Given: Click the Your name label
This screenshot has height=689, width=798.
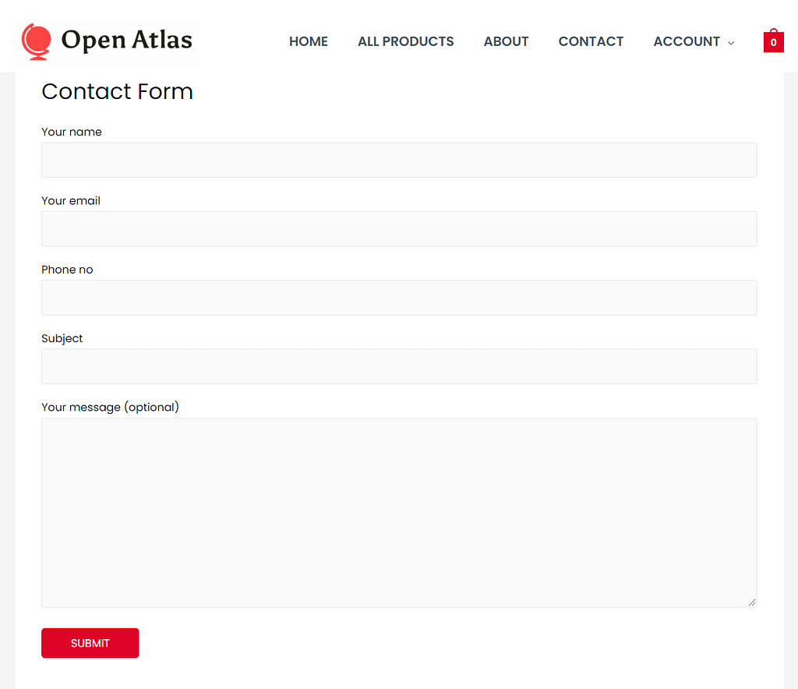Looking at the screenshot, I should [72, 132].
